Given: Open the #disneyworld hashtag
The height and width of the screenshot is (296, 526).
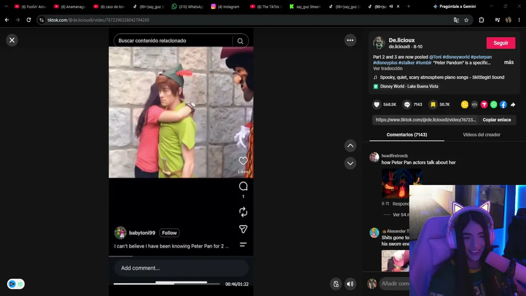Looking at the screenshot, I should pos(456,57).
